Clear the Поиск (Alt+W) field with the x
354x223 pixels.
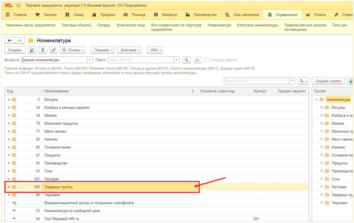177,60
